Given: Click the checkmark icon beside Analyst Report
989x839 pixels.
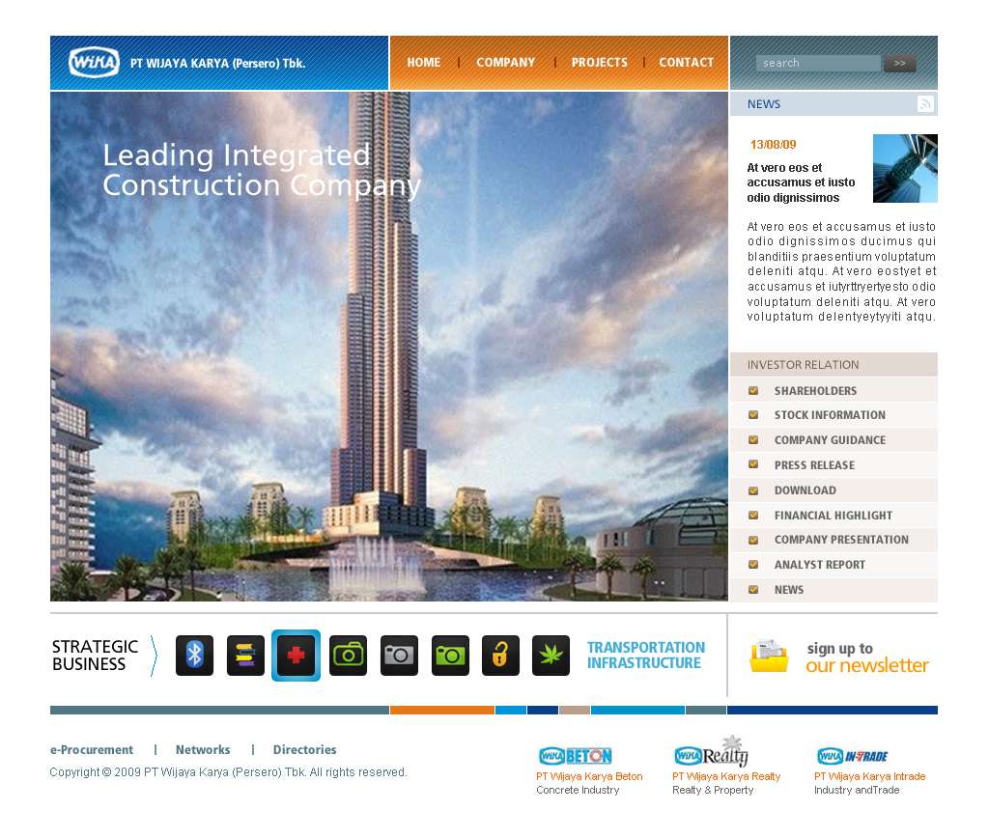Looking at the screenshot, I should [x=753, y=565].
